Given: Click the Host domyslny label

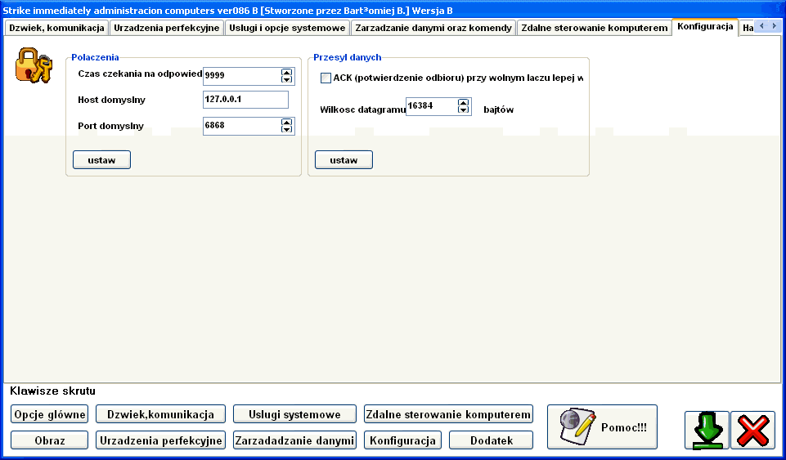Looking at the screenshot, I should pos(112,100).
